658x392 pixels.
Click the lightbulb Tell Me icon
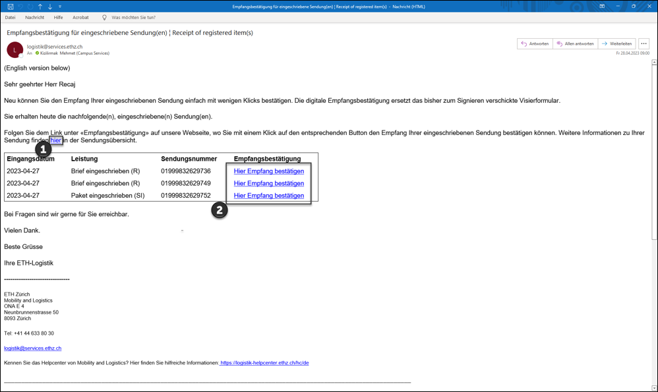[x=104, y=18]
